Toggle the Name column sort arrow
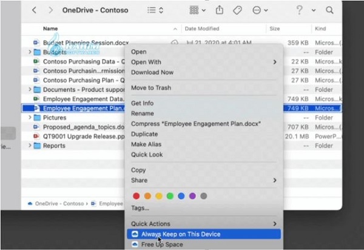 point(175,29)
